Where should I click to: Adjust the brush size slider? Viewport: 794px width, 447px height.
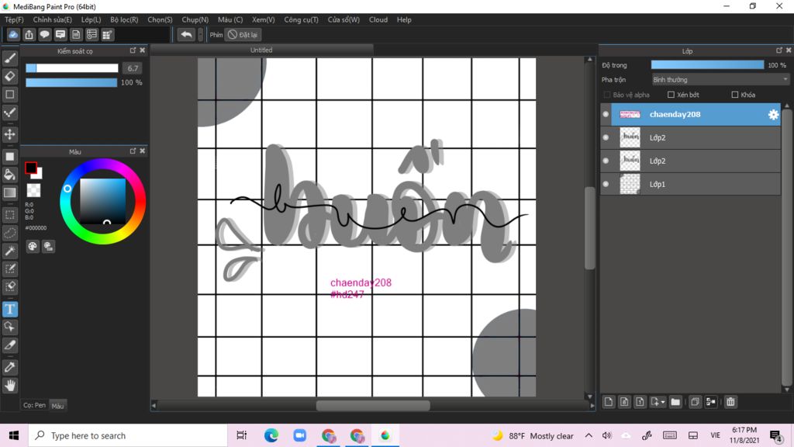tap(72, 68)
